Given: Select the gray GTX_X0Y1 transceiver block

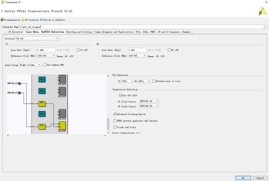Looking at the screenshot, I should [62, 113].
